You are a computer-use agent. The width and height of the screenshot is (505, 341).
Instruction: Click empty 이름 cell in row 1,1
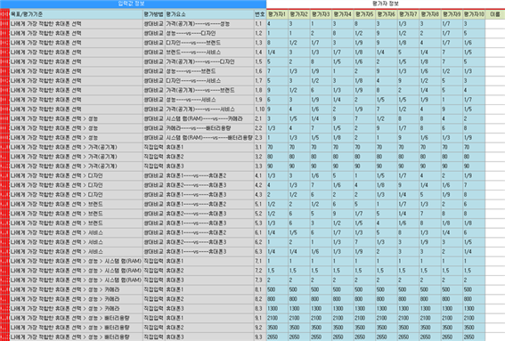[x=495, y=24]
